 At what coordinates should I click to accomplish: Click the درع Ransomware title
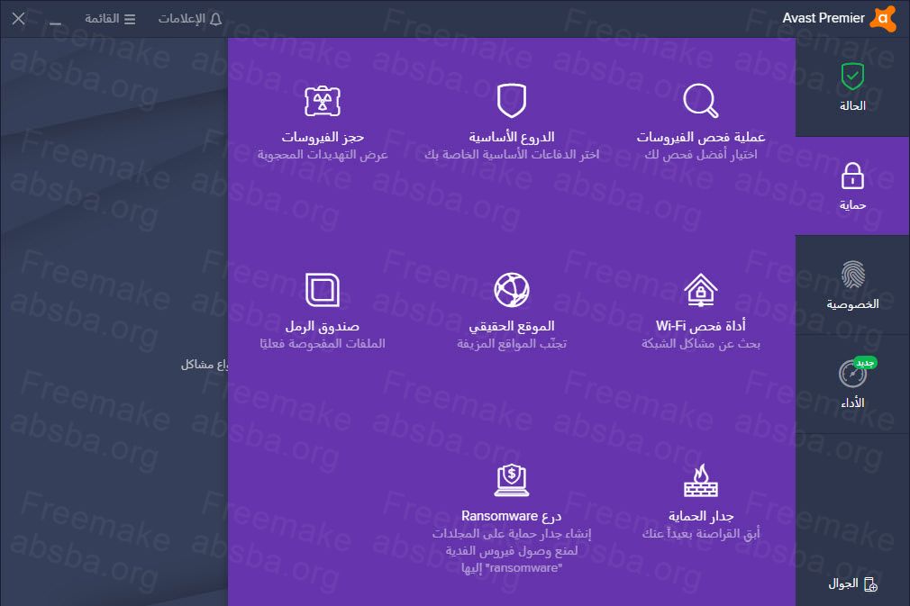tap(511, 516)
